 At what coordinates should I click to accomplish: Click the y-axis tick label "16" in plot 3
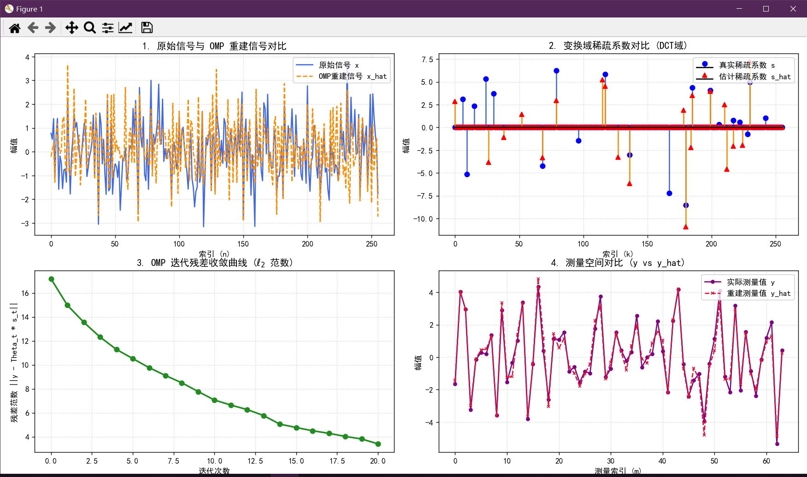point(25,293)
